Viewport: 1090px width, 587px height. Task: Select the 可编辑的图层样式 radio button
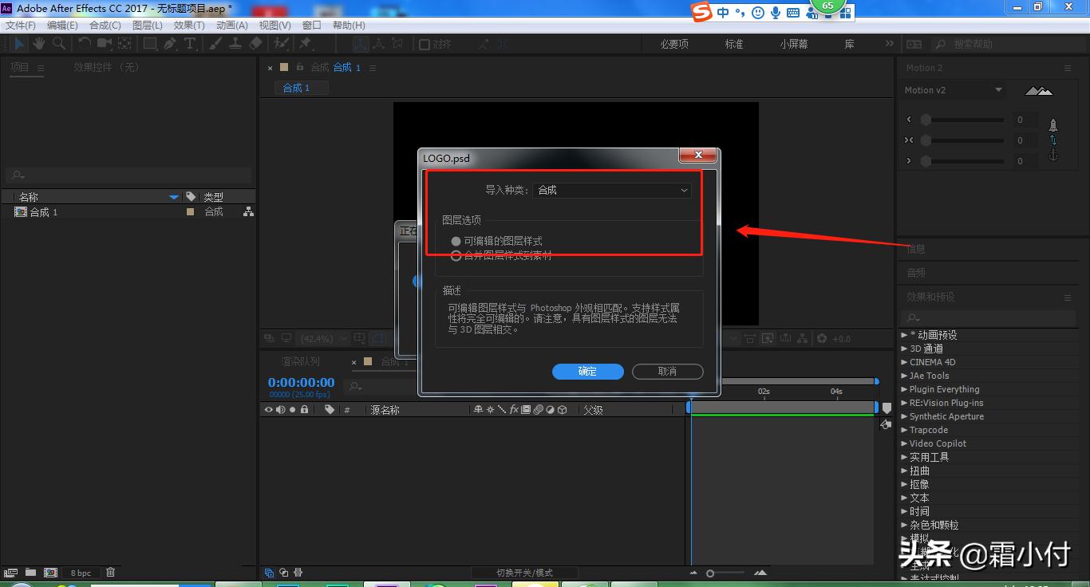[x=456, y=239]
